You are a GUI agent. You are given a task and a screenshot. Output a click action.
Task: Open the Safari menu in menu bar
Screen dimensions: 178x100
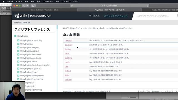(10, 1)
